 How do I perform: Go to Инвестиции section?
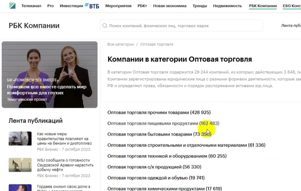pos(72,6)
